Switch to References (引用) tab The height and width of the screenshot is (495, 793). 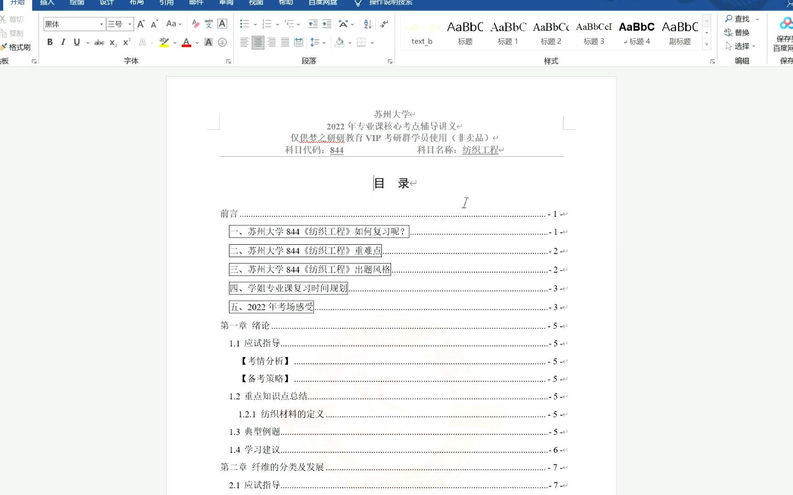[166, 3]
